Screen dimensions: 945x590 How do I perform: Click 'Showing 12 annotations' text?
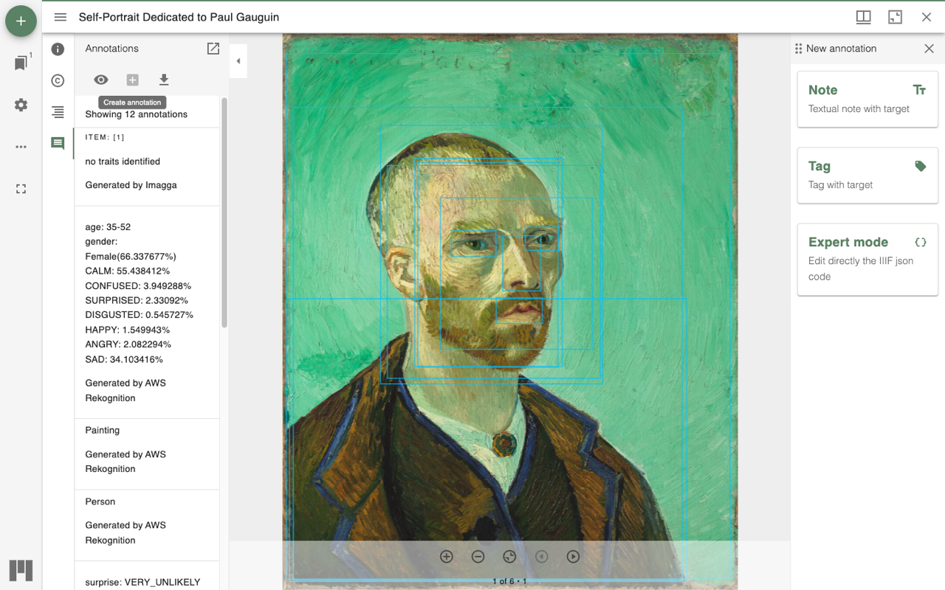tap(136, 114)
